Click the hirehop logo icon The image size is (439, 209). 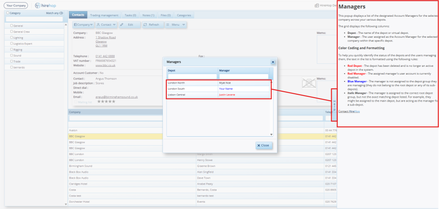(x=38, y=5)
